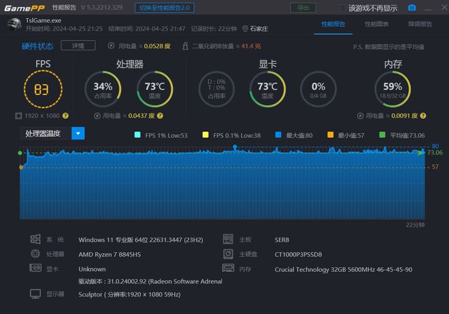The image size is (449, 314).
Task: Click the processor power icon beside 0.0437 度
Action: coord(97,116)
